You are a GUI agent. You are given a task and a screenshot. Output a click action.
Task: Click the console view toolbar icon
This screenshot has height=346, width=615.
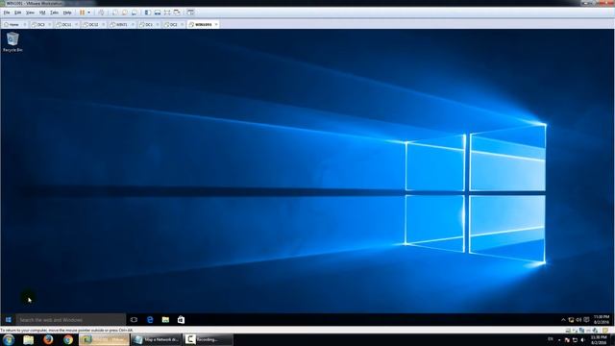(190, 12)
